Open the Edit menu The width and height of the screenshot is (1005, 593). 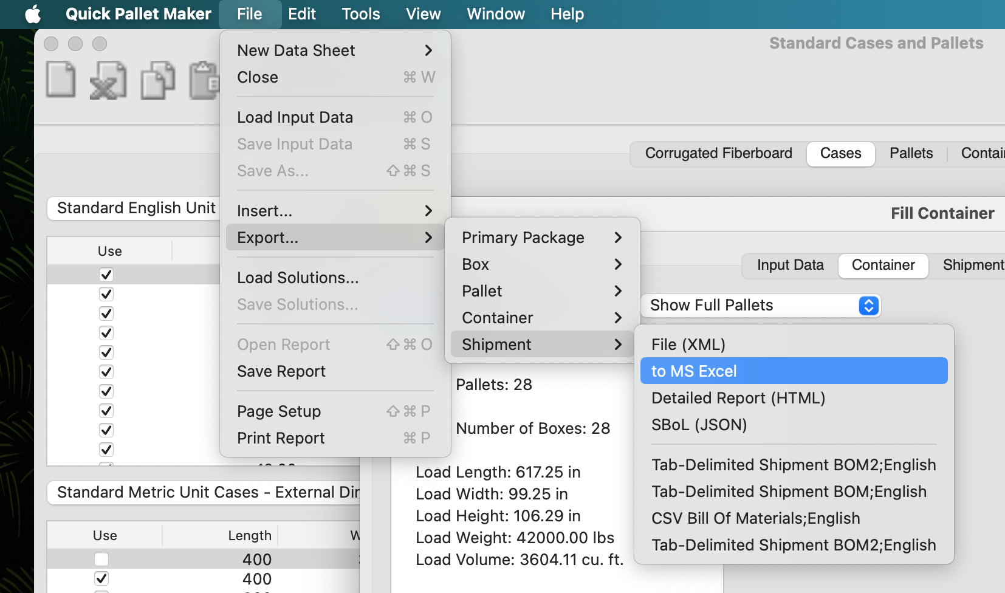click(302, 14)
